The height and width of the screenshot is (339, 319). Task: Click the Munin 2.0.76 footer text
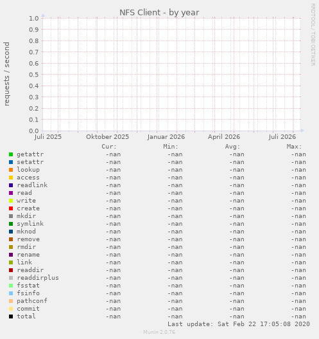tap(159, 332)
